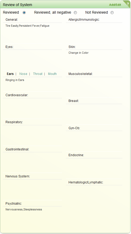Click the Cardiovascular section heading
This screenshot has width=131, height=234.
click(x=17, y=95)
